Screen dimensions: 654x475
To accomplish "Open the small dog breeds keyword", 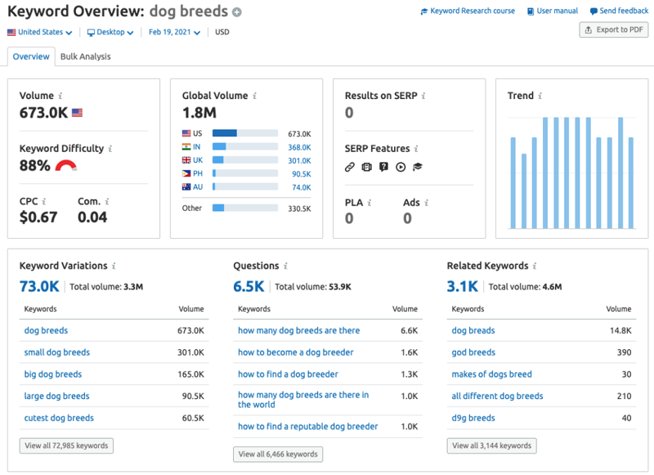I will (x=56, y=352).
